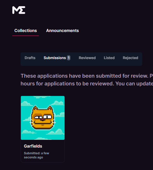Click the 'These applications have been submitted' description
Screen dimensions: 153x170
point(87,80)
